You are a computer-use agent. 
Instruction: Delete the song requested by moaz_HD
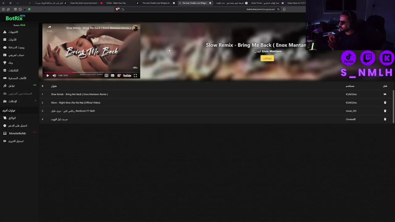click(385, 111)
